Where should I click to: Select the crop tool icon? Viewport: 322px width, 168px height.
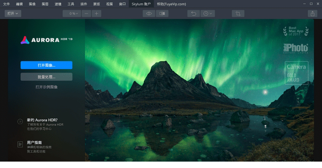click(238, 14)
